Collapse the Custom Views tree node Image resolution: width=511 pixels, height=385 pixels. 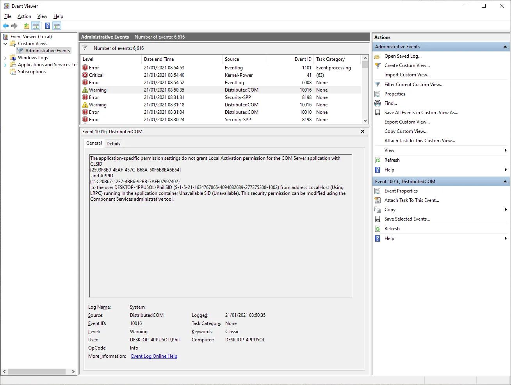point(5,44)
